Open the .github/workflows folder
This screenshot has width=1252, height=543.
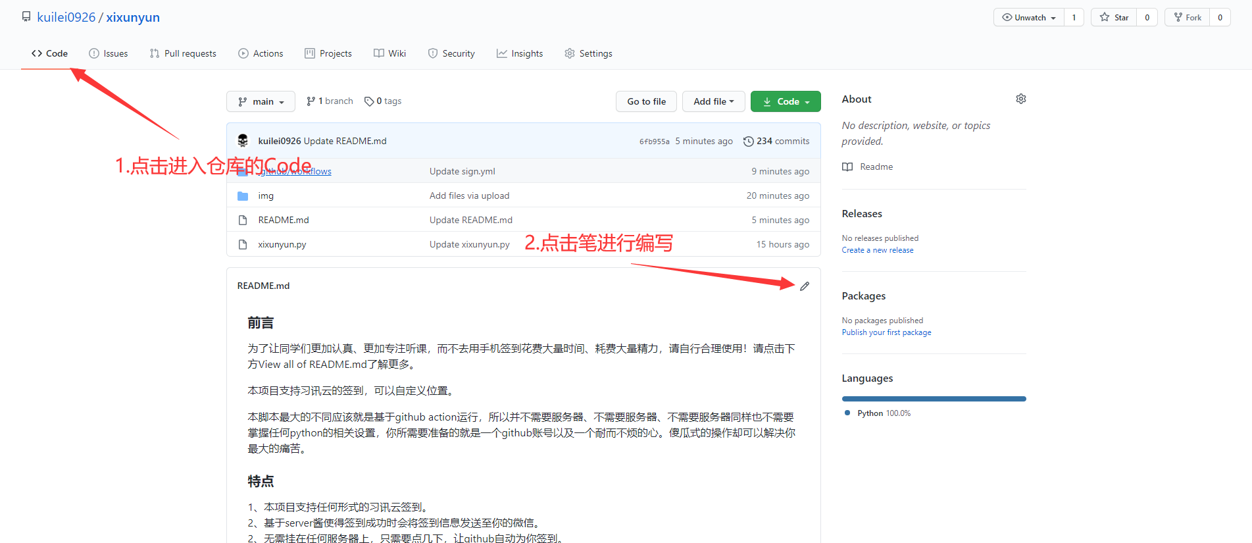pyautogui.click(x=295, y=171)
